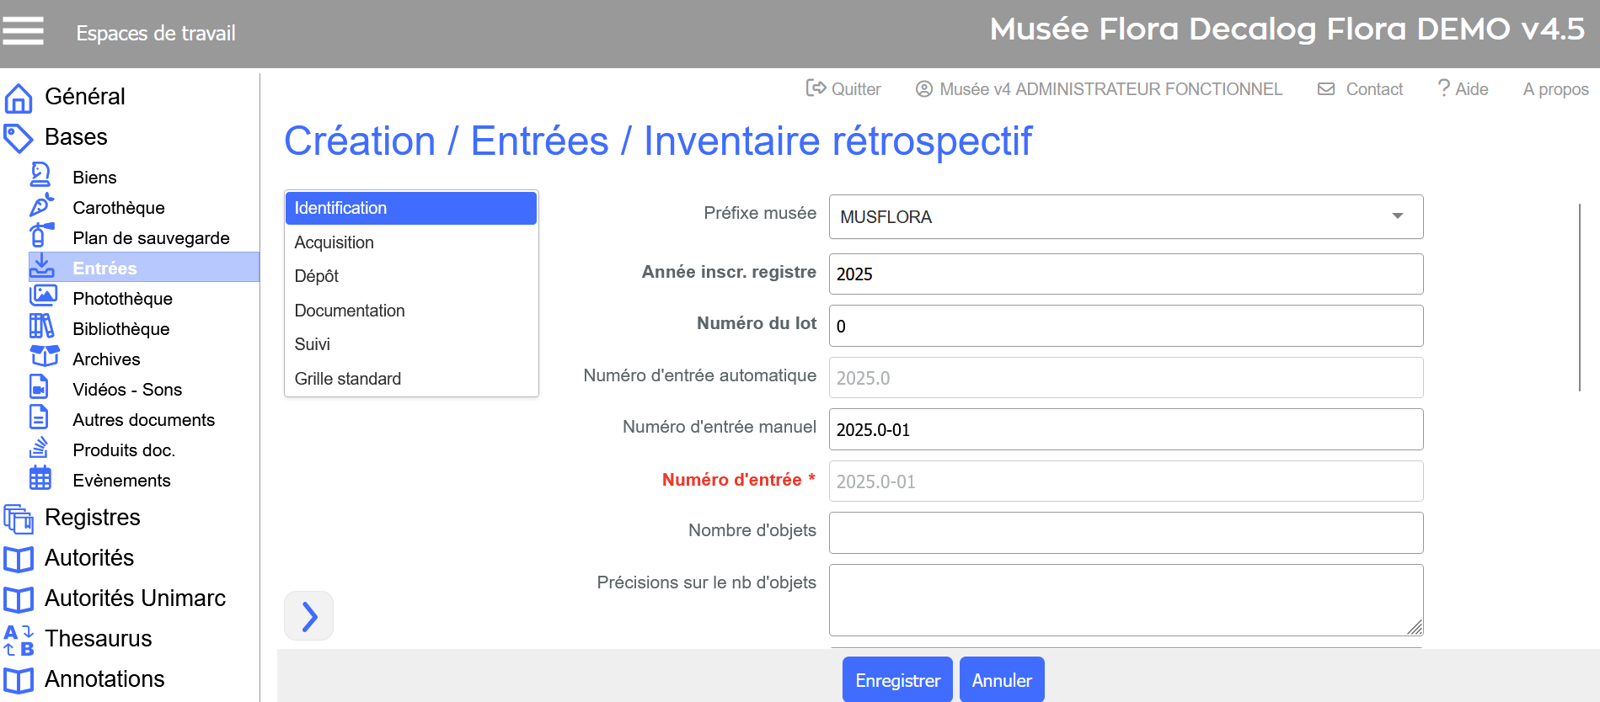Open the hamburger menu

[x=23, y=31]
